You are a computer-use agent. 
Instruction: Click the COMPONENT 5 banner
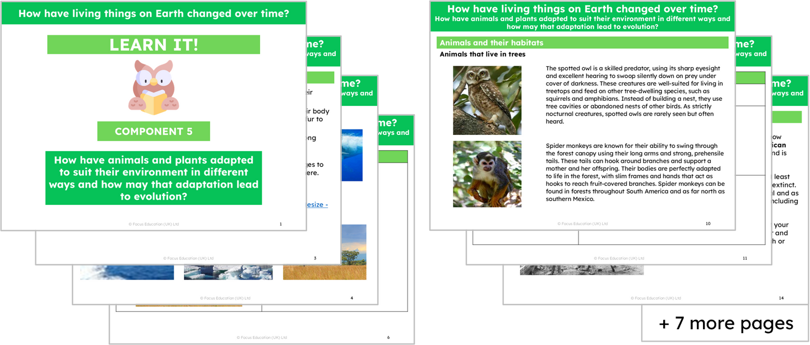point(153,130)
